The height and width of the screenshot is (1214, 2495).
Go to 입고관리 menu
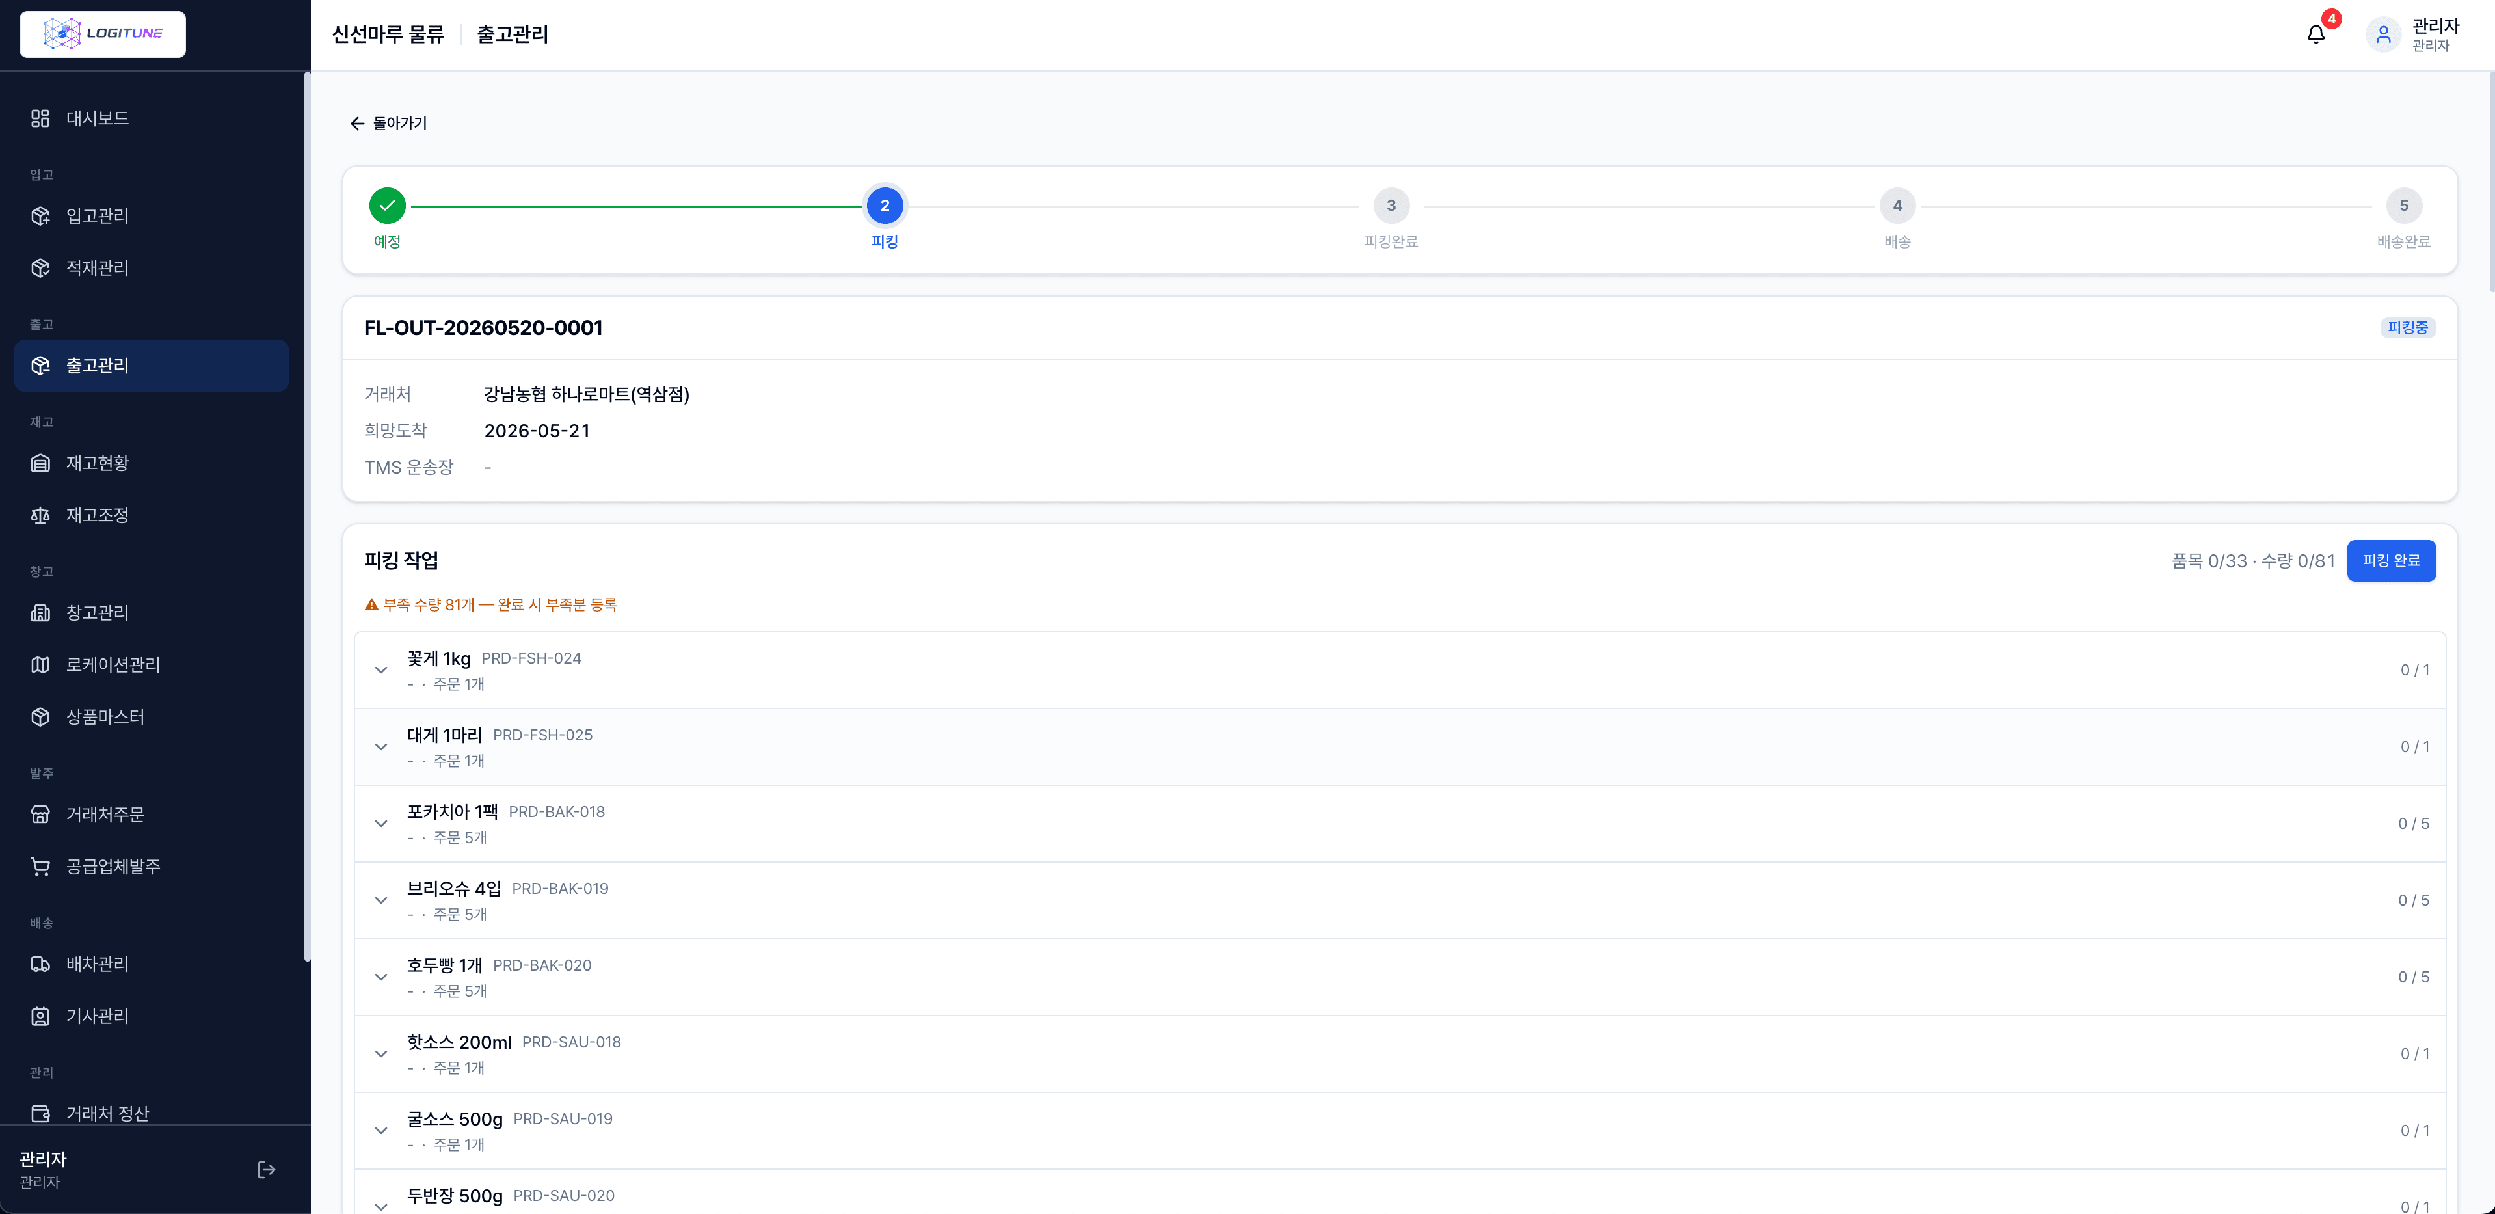tap(151, 216)
